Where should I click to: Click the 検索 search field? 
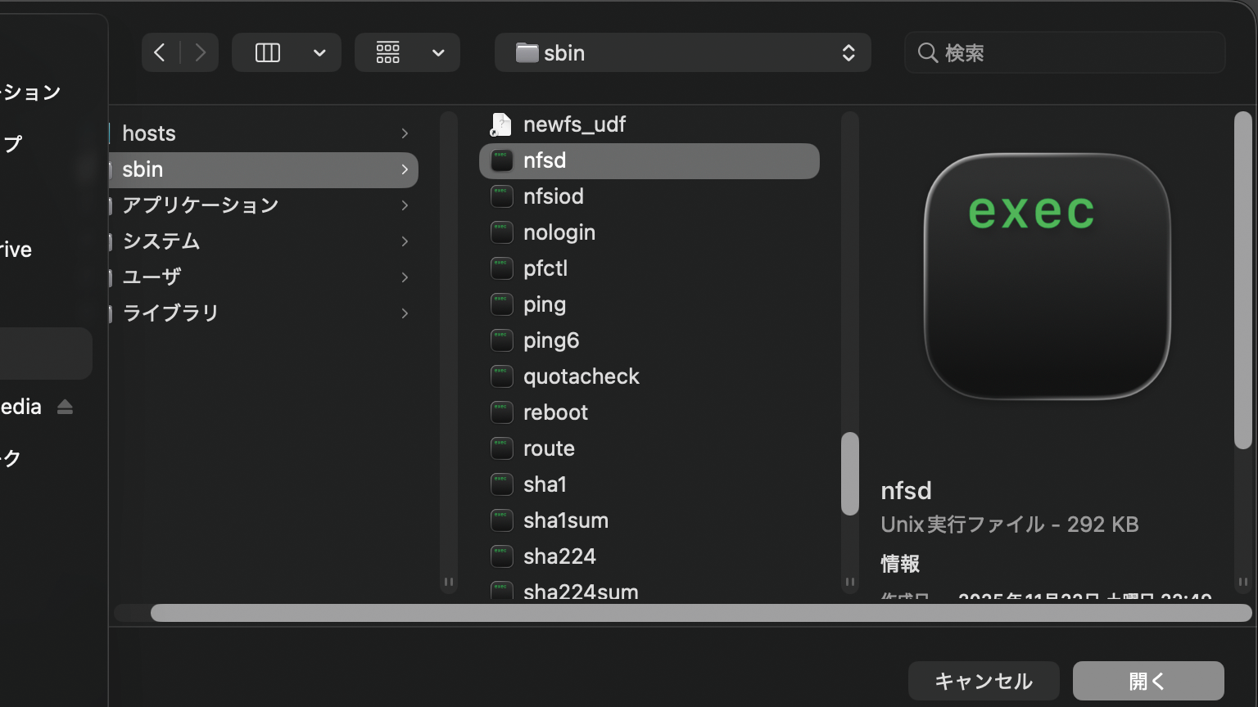1065,53
